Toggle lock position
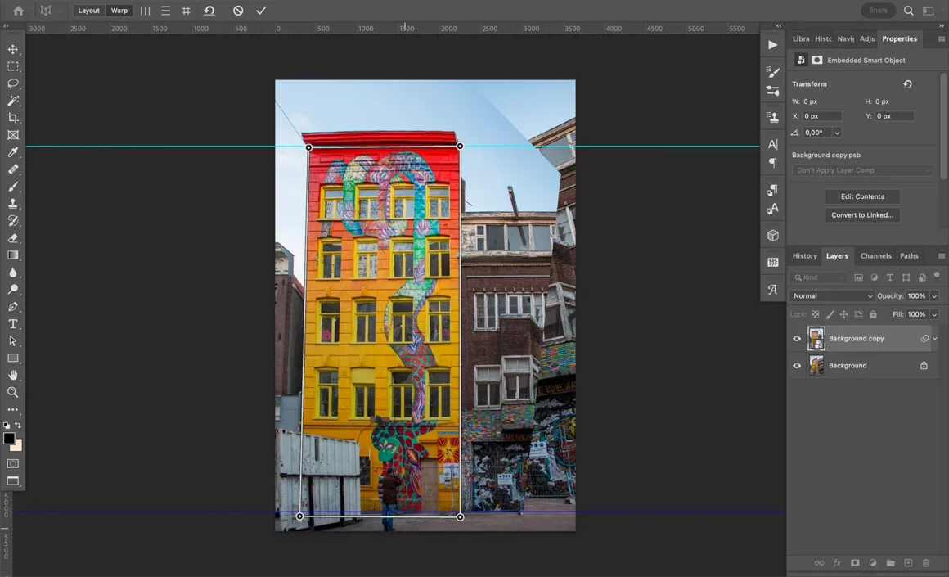This screenshot has height=577, width=949. pos(843,314)
